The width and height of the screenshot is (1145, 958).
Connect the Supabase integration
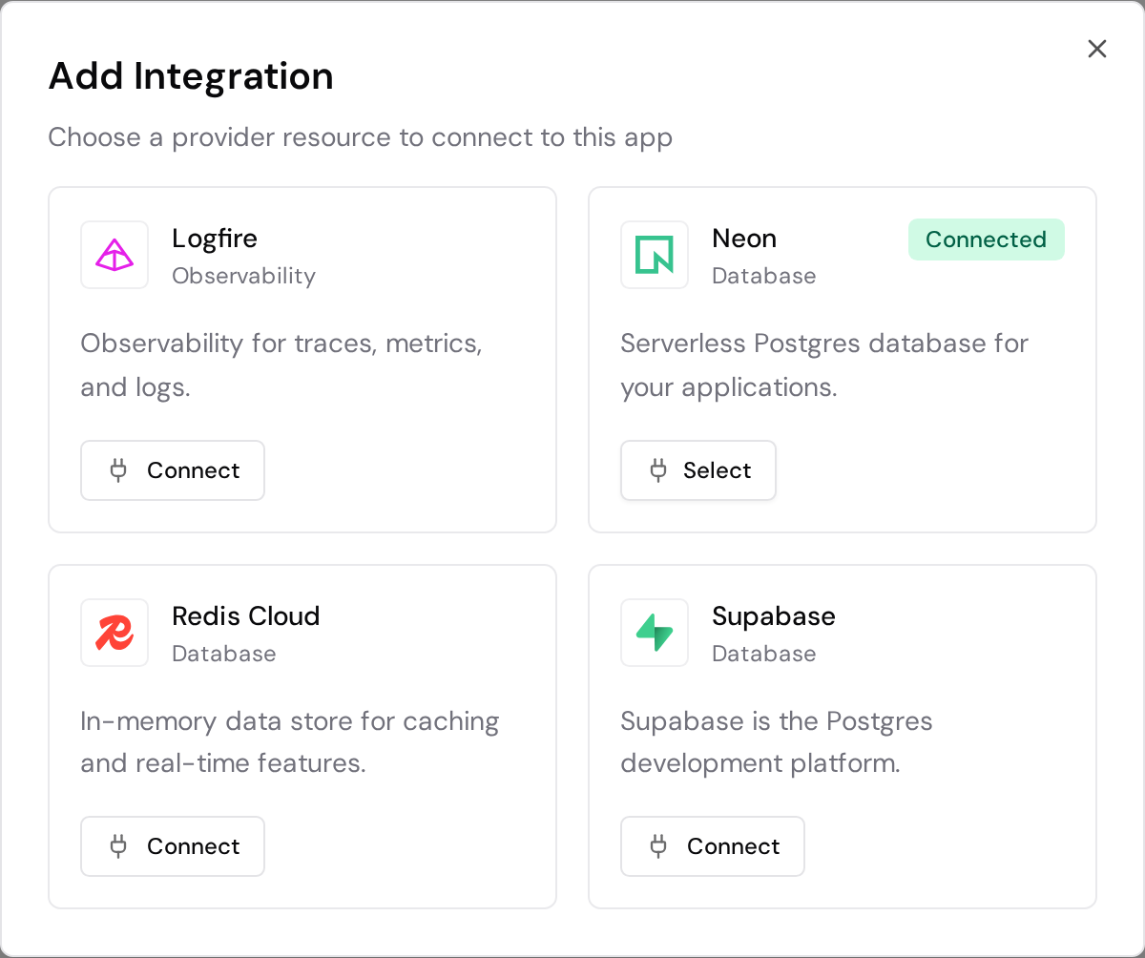(713, 846)
